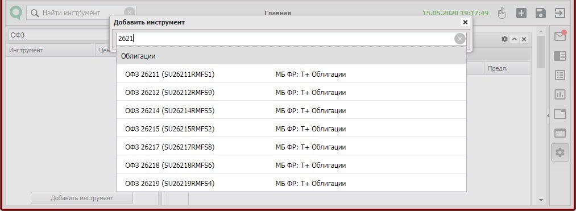This screenshot has height=211, width=576.
Task: Select ОФЗ 26219 (SU26219RMFS4) result
Action: pyautogui.click(x=291, y=183)
